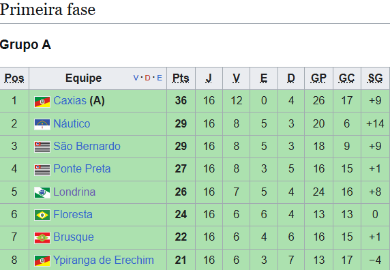Viewport: 390px width, 270px height.
Task: Follow the Ponte Preta link
Action: [82, 169]
